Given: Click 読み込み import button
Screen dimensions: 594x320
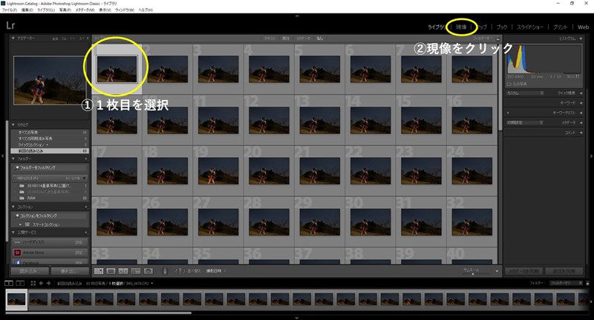Looking at the screenshot, I should [29, 271].
